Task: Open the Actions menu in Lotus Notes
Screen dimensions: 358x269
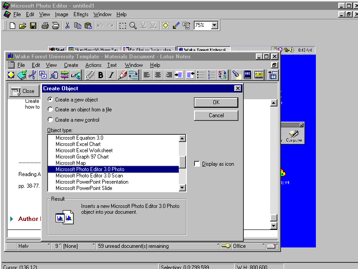Action: click(x=93, y=65)
